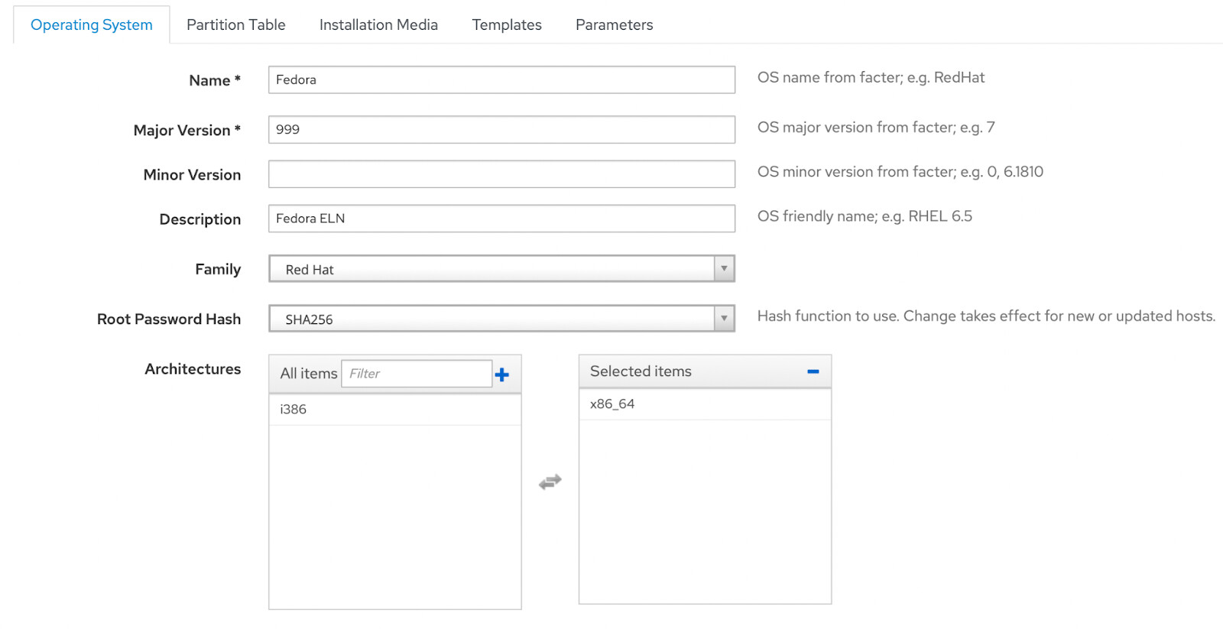
Task: Click the 'All items' list header label
Action: tap(309, 374)
